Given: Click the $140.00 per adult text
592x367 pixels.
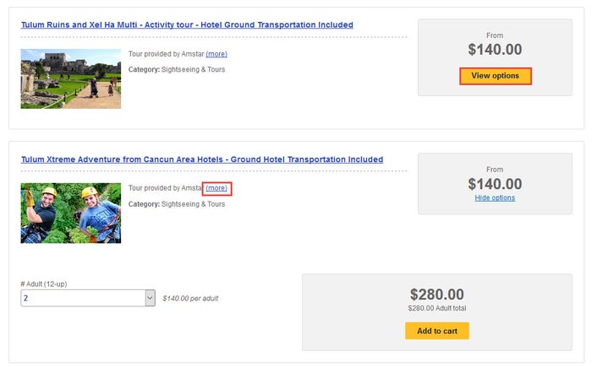Looking at the screenshot, I should [x=190, y=299].
